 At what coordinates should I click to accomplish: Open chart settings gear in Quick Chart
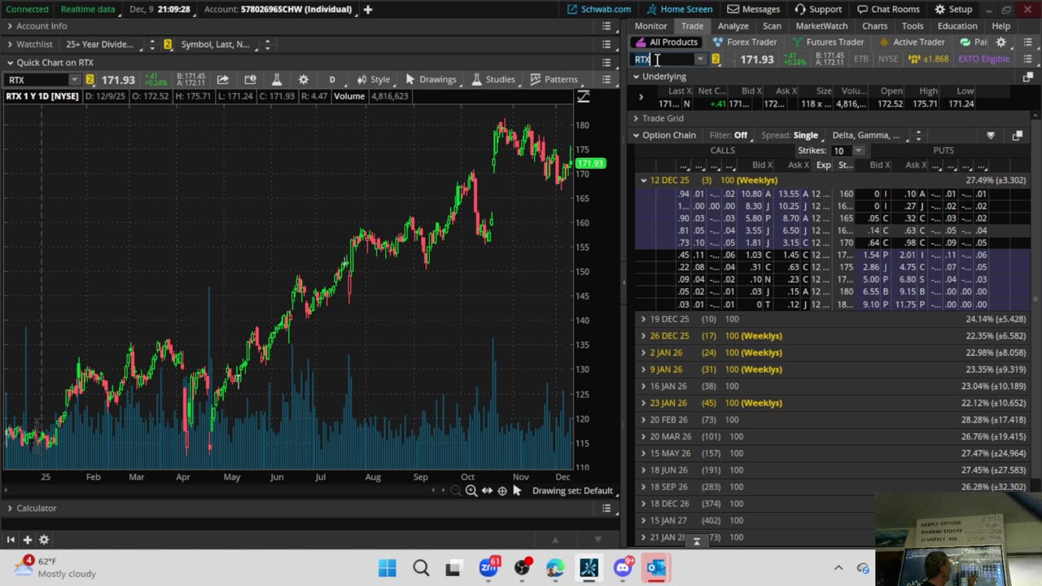pyautogui.click(x=304, y=79)
